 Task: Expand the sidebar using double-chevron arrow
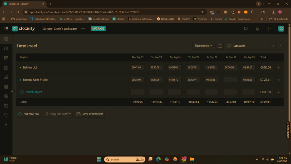pos(12,91)
